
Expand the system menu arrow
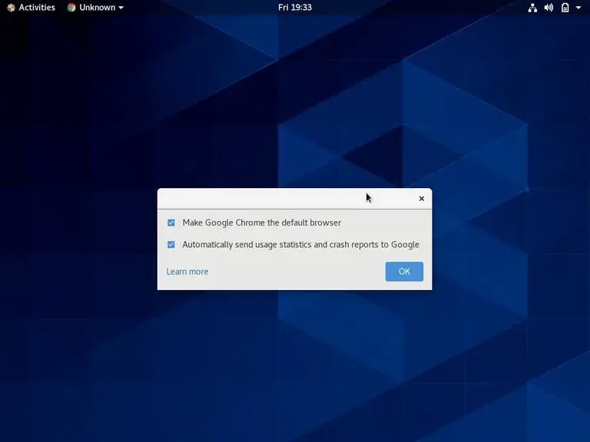tap(578, 8)
